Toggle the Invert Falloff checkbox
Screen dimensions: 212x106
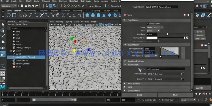147,23
